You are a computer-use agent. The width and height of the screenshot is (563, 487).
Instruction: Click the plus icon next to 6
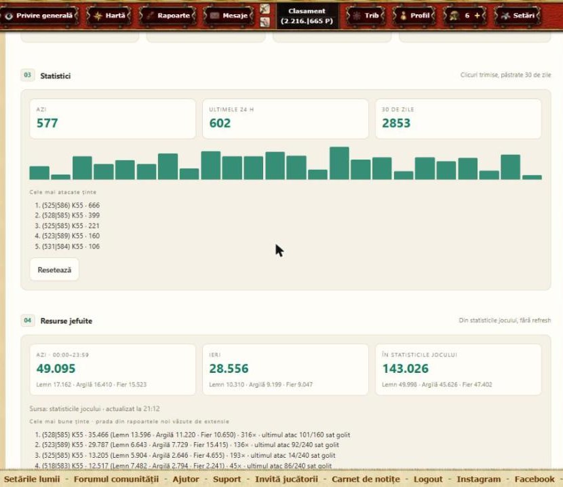tap(477, 16)
